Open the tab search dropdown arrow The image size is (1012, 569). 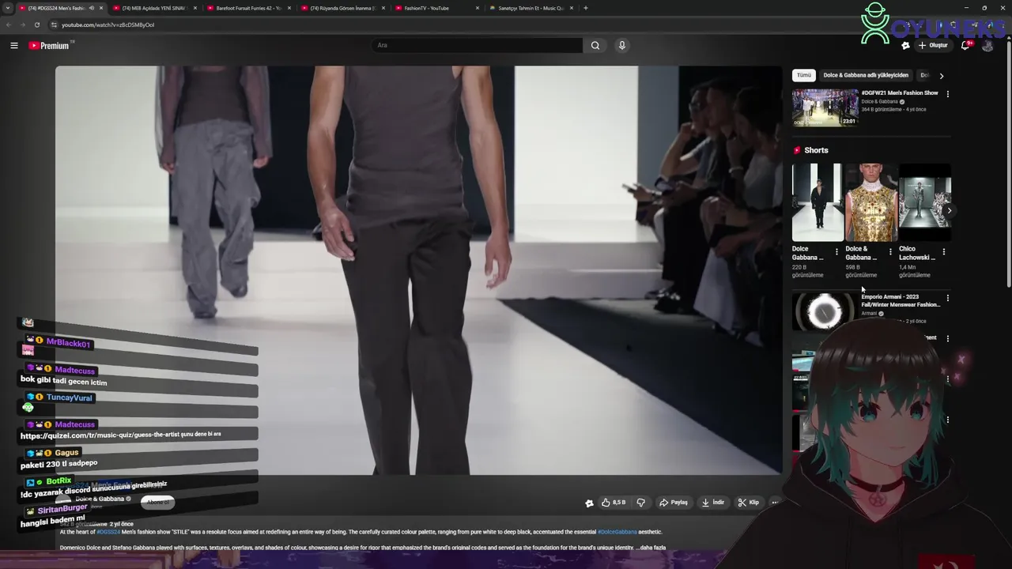8,8
